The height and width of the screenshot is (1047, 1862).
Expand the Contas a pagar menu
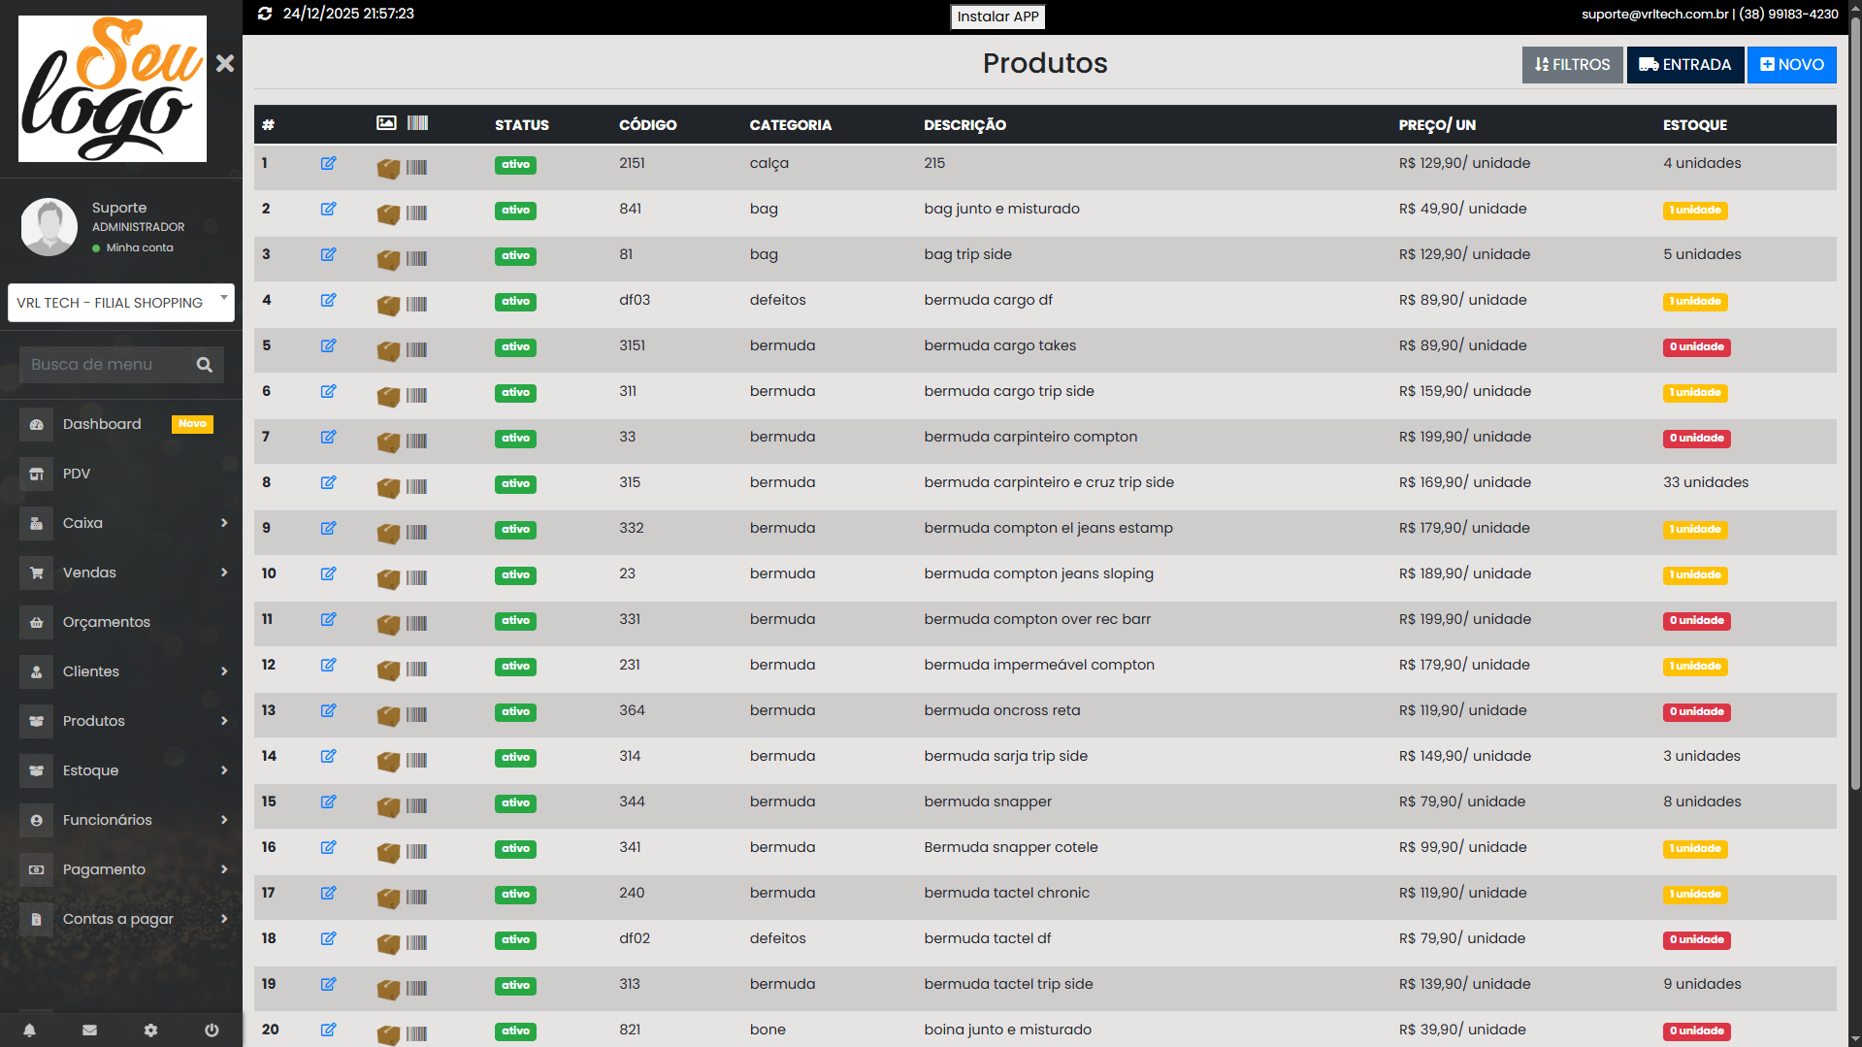click(121, 919)
